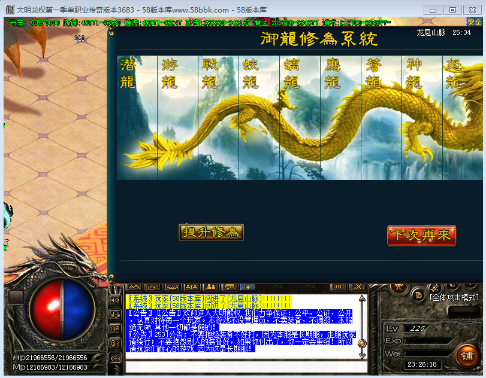Image resolution: width=486 pixels, height=378 pixels.
Task: Select the 怒龍 dragon stage panel
Action: [463, 118]
